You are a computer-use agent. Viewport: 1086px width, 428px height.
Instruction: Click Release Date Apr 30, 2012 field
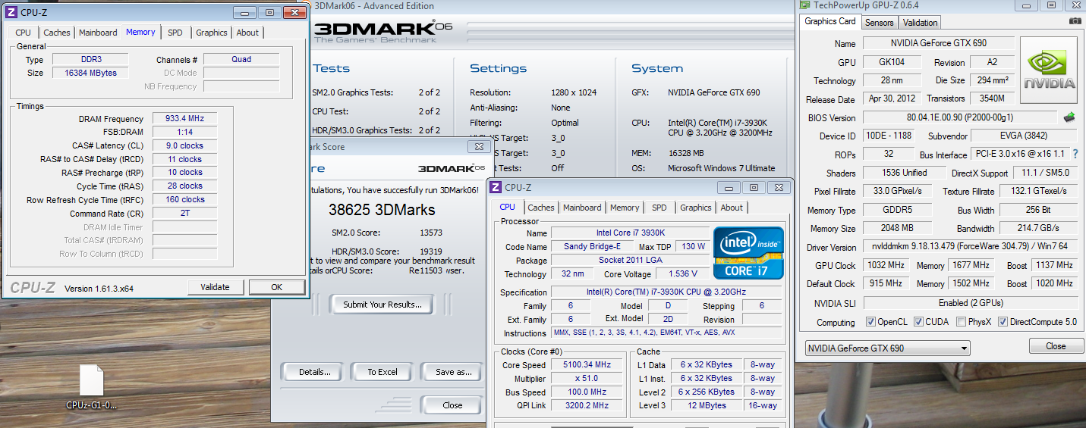click(892, 98)
